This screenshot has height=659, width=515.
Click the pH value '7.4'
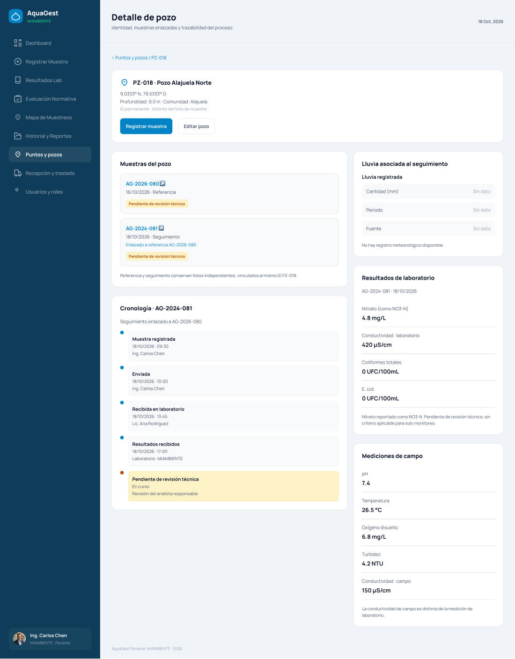pyautogui.click(x=366, y=483)
